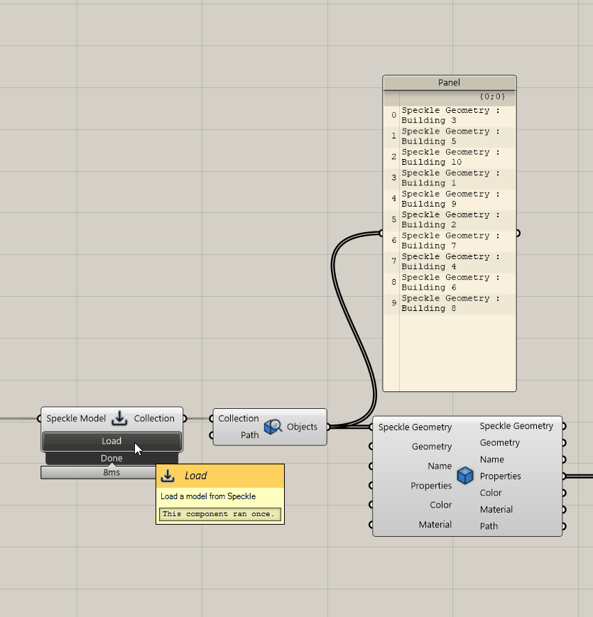Click the download icon in Load component
The image size is (593, 617).
119,418
